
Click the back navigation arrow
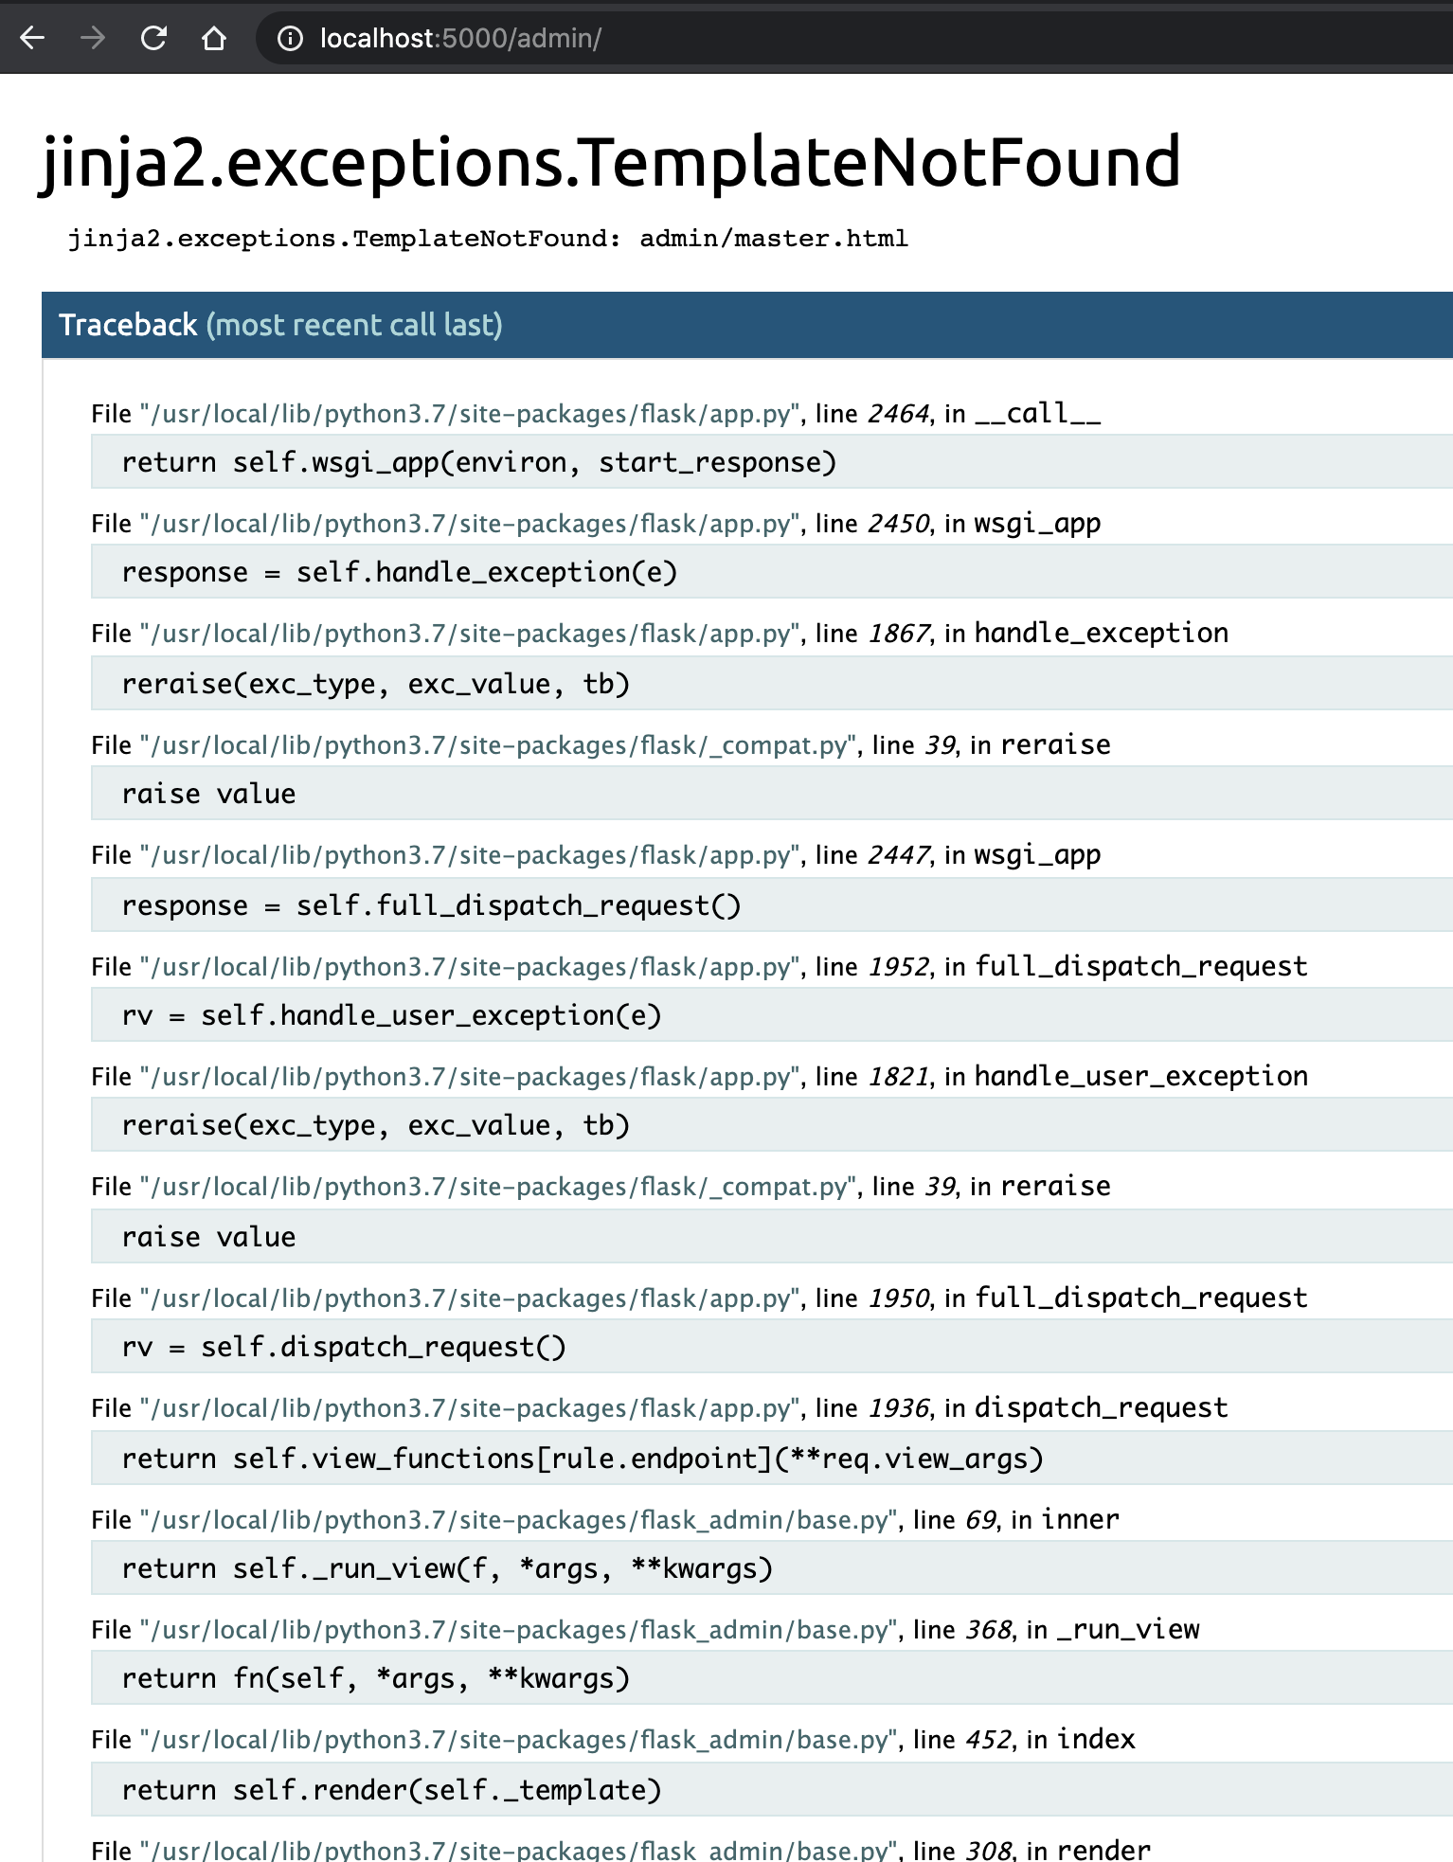coord(31,39)
